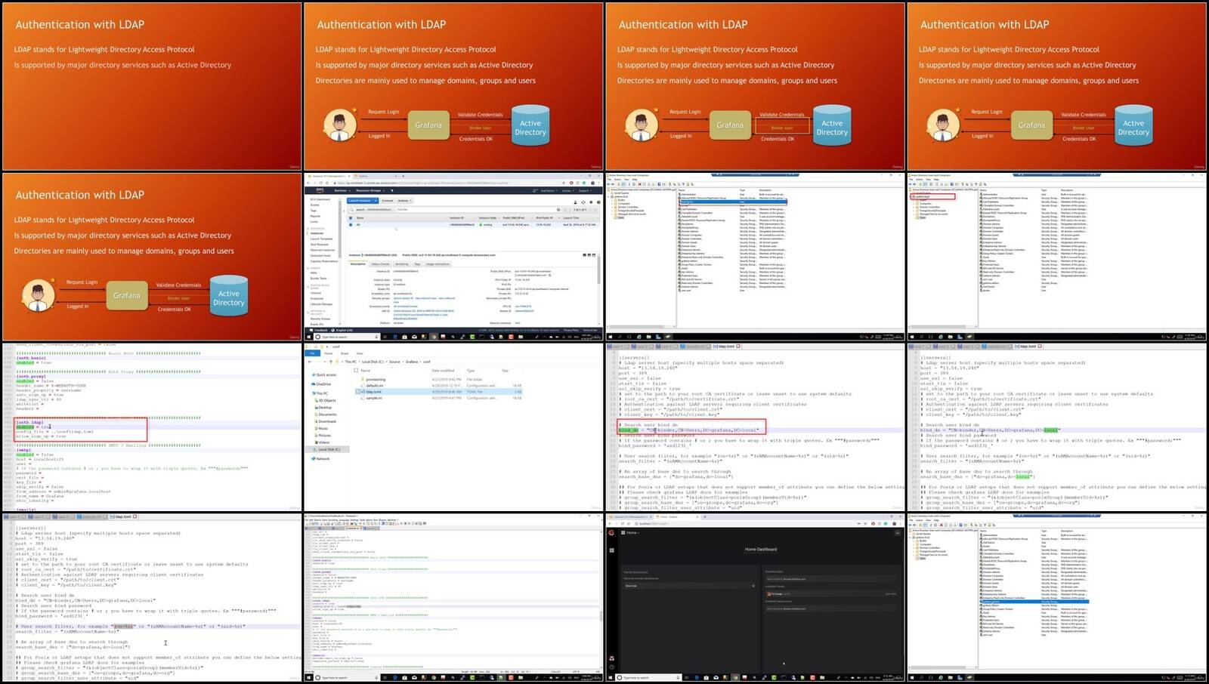Click the AWS logo in the console header

[320, 190]
